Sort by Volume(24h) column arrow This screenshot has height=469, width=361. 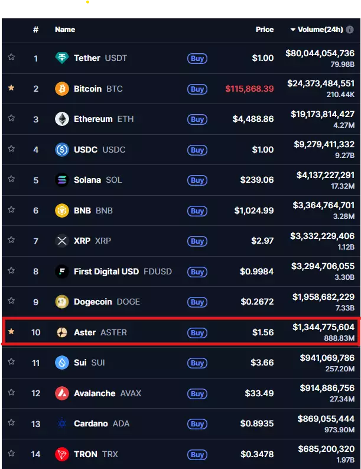pos(293,30)
